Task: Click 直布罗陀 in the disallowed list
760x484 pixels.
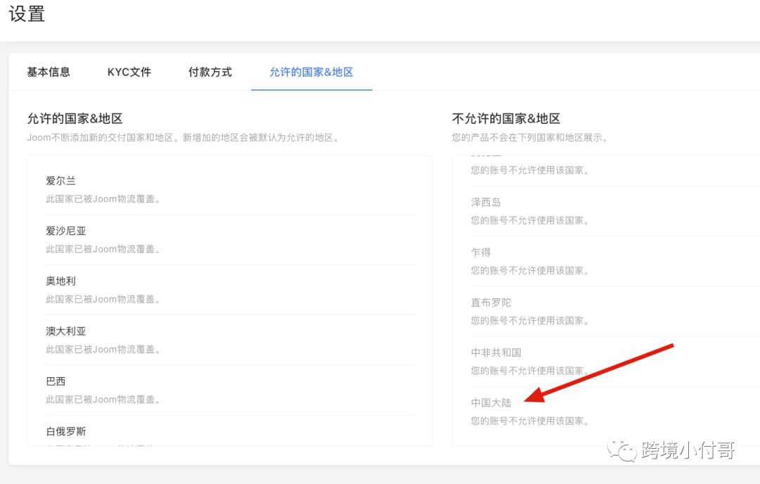Action: tap(491, 302)
